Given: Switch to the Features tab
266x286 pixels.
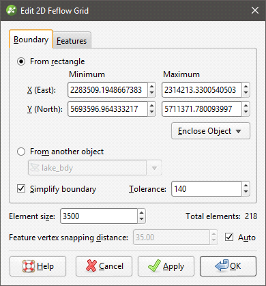Looking at the screenshot, I should point(72,40).
